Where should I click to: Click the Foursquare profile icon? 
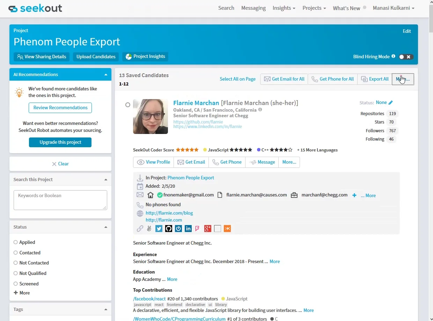pos(198,229)
